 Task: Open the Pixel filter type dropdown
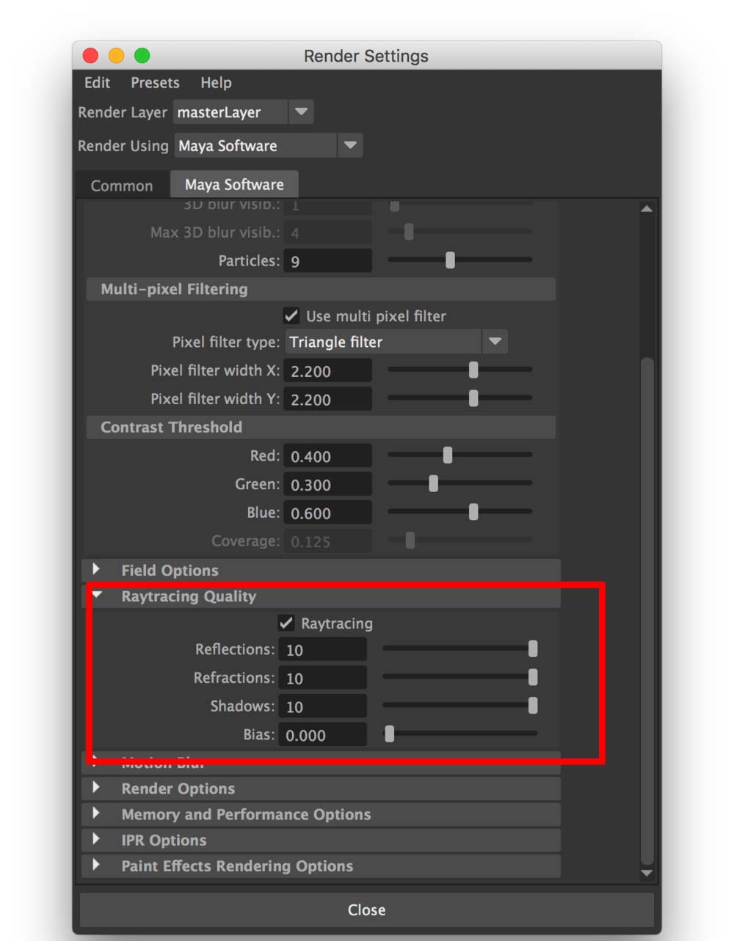tap(396, 342)
